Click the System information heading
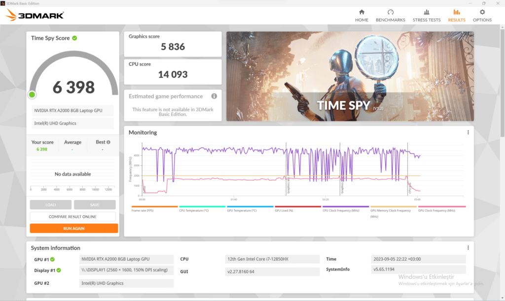505x301 pixels. [55, 248]
